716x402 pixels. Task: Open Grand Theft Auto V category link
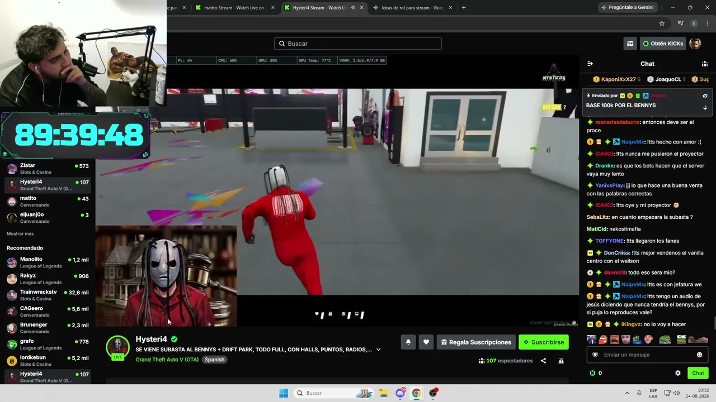point(167,360)
